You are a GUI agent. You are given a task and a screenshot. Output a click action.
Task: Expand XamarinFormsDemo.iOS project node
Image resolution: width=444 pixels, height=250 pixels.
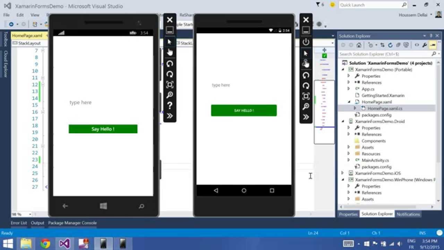tap(343, 173)
